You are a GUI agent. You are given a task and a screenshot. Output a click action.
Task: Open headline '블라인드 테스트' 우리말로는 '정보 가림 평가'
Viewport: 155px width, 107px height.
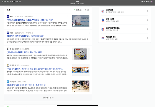tap(25, 36)
